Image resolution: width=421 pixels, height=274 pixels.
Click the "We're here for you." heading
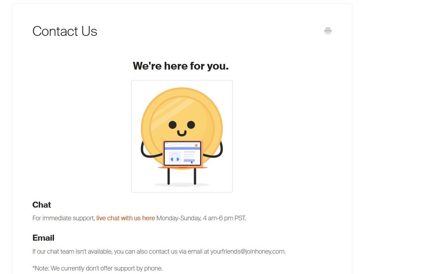click(x=181, y=66)
